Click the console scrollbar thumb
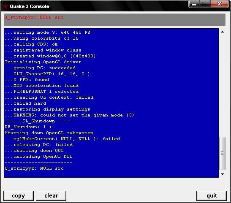Viewport: 231px width, 203px height. point(222,153)
